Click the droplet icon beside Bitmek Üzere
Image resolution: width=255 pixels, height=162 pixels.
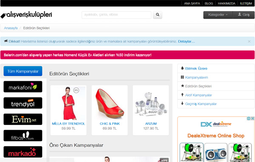(x=182, y=68)
